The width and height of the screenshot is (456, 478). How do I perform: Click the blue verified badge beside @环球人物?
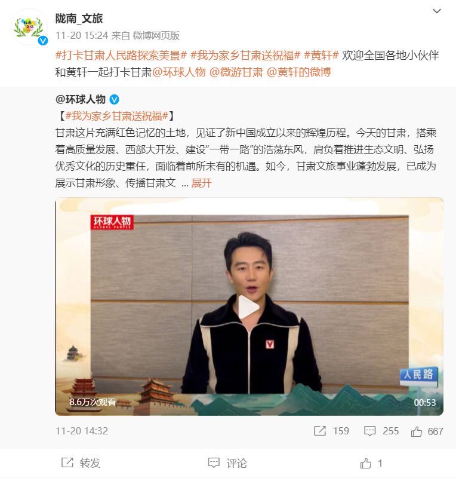[x=114, y=99]
